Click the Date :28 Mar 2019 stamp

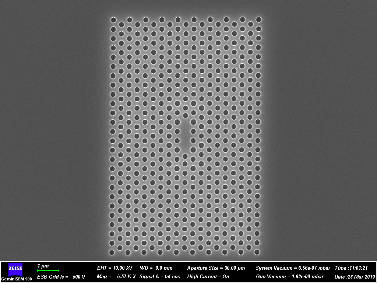click(354, 276)
